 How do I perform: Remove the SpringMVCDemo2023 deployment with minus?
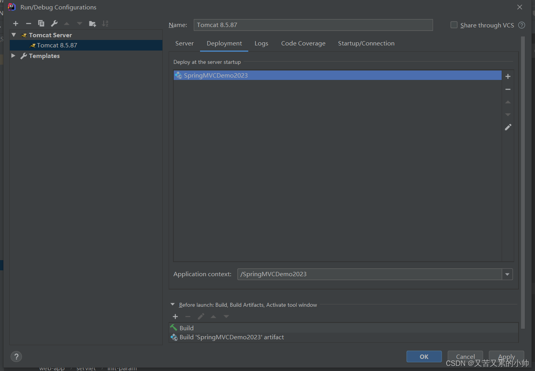(508, 89)
